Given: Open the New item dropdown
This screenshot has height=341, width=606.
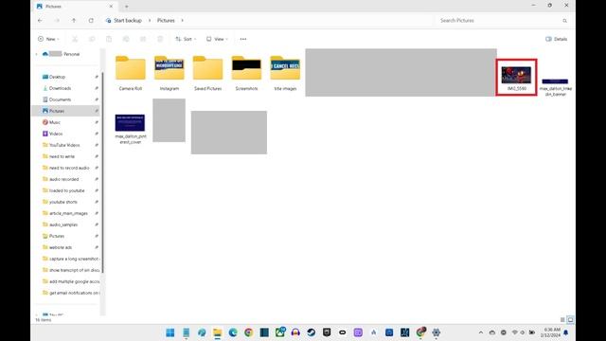Looking at the screenshot, I should [x=48, y=39].
